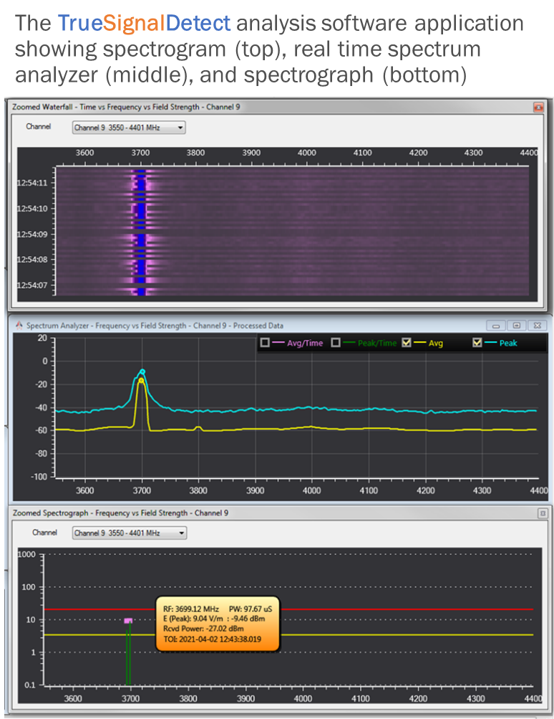Minimize the Spectrum Analyzer window
Viewport: 554px width, 719px height.
tap(496, 325)
